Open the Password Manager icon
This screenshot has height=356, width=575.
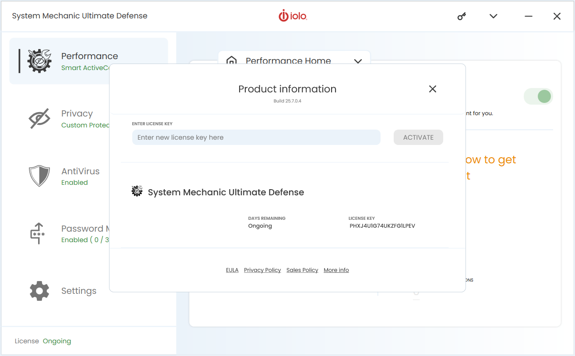coord(38,233)
